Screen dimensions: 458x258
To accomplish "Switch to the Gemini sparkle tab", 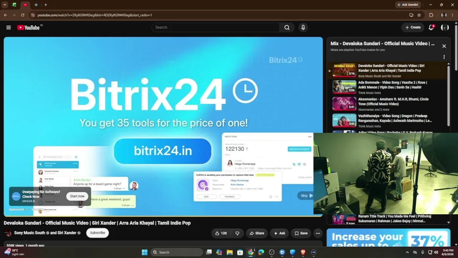I will (x=36, y=5).
